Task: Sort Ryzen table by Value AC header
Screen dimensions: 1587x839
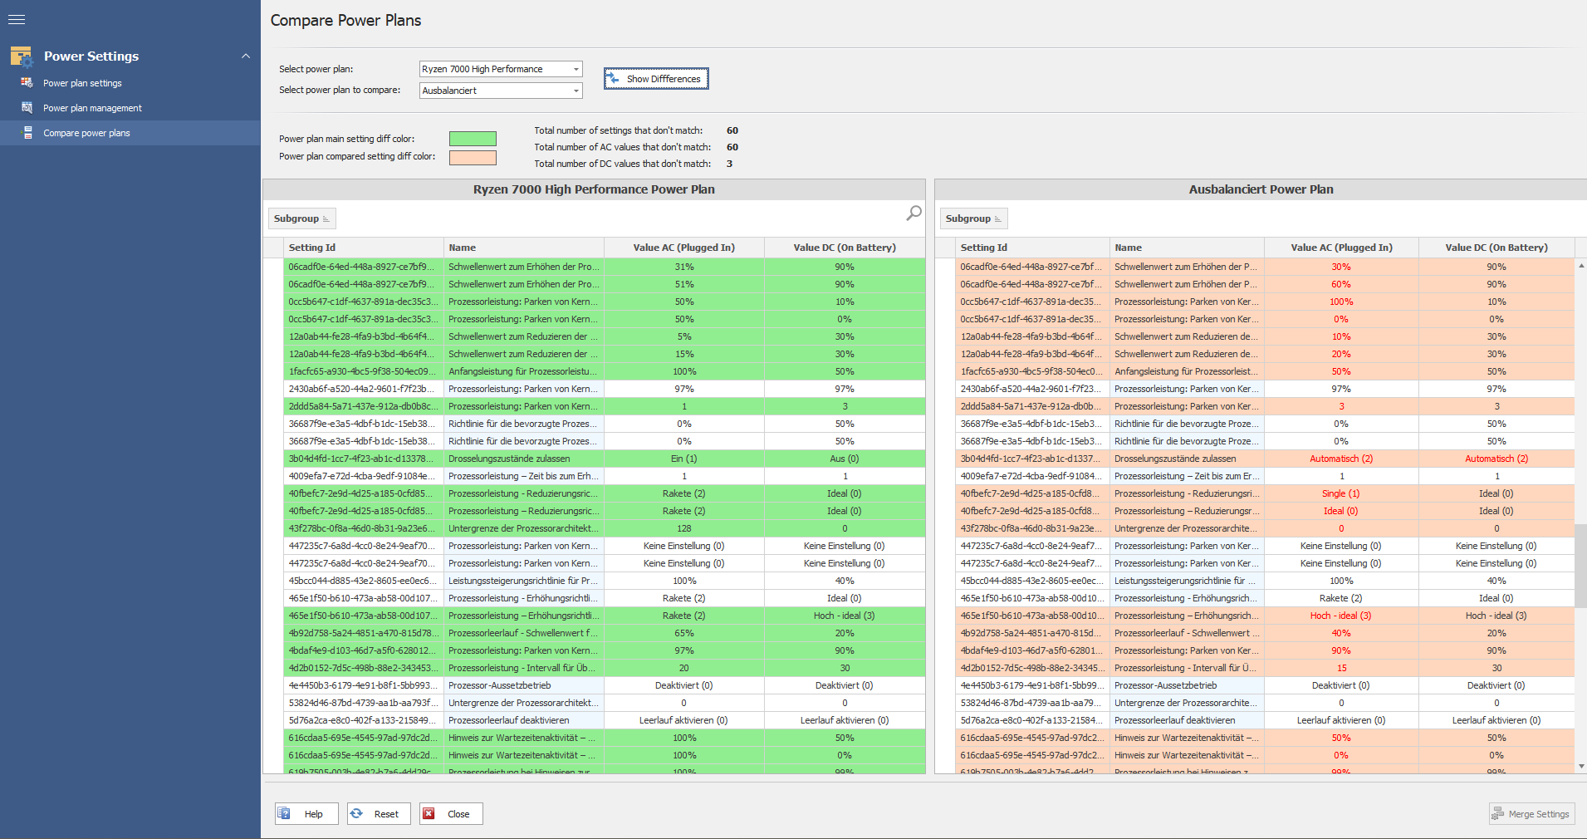Action: point(684,248)
